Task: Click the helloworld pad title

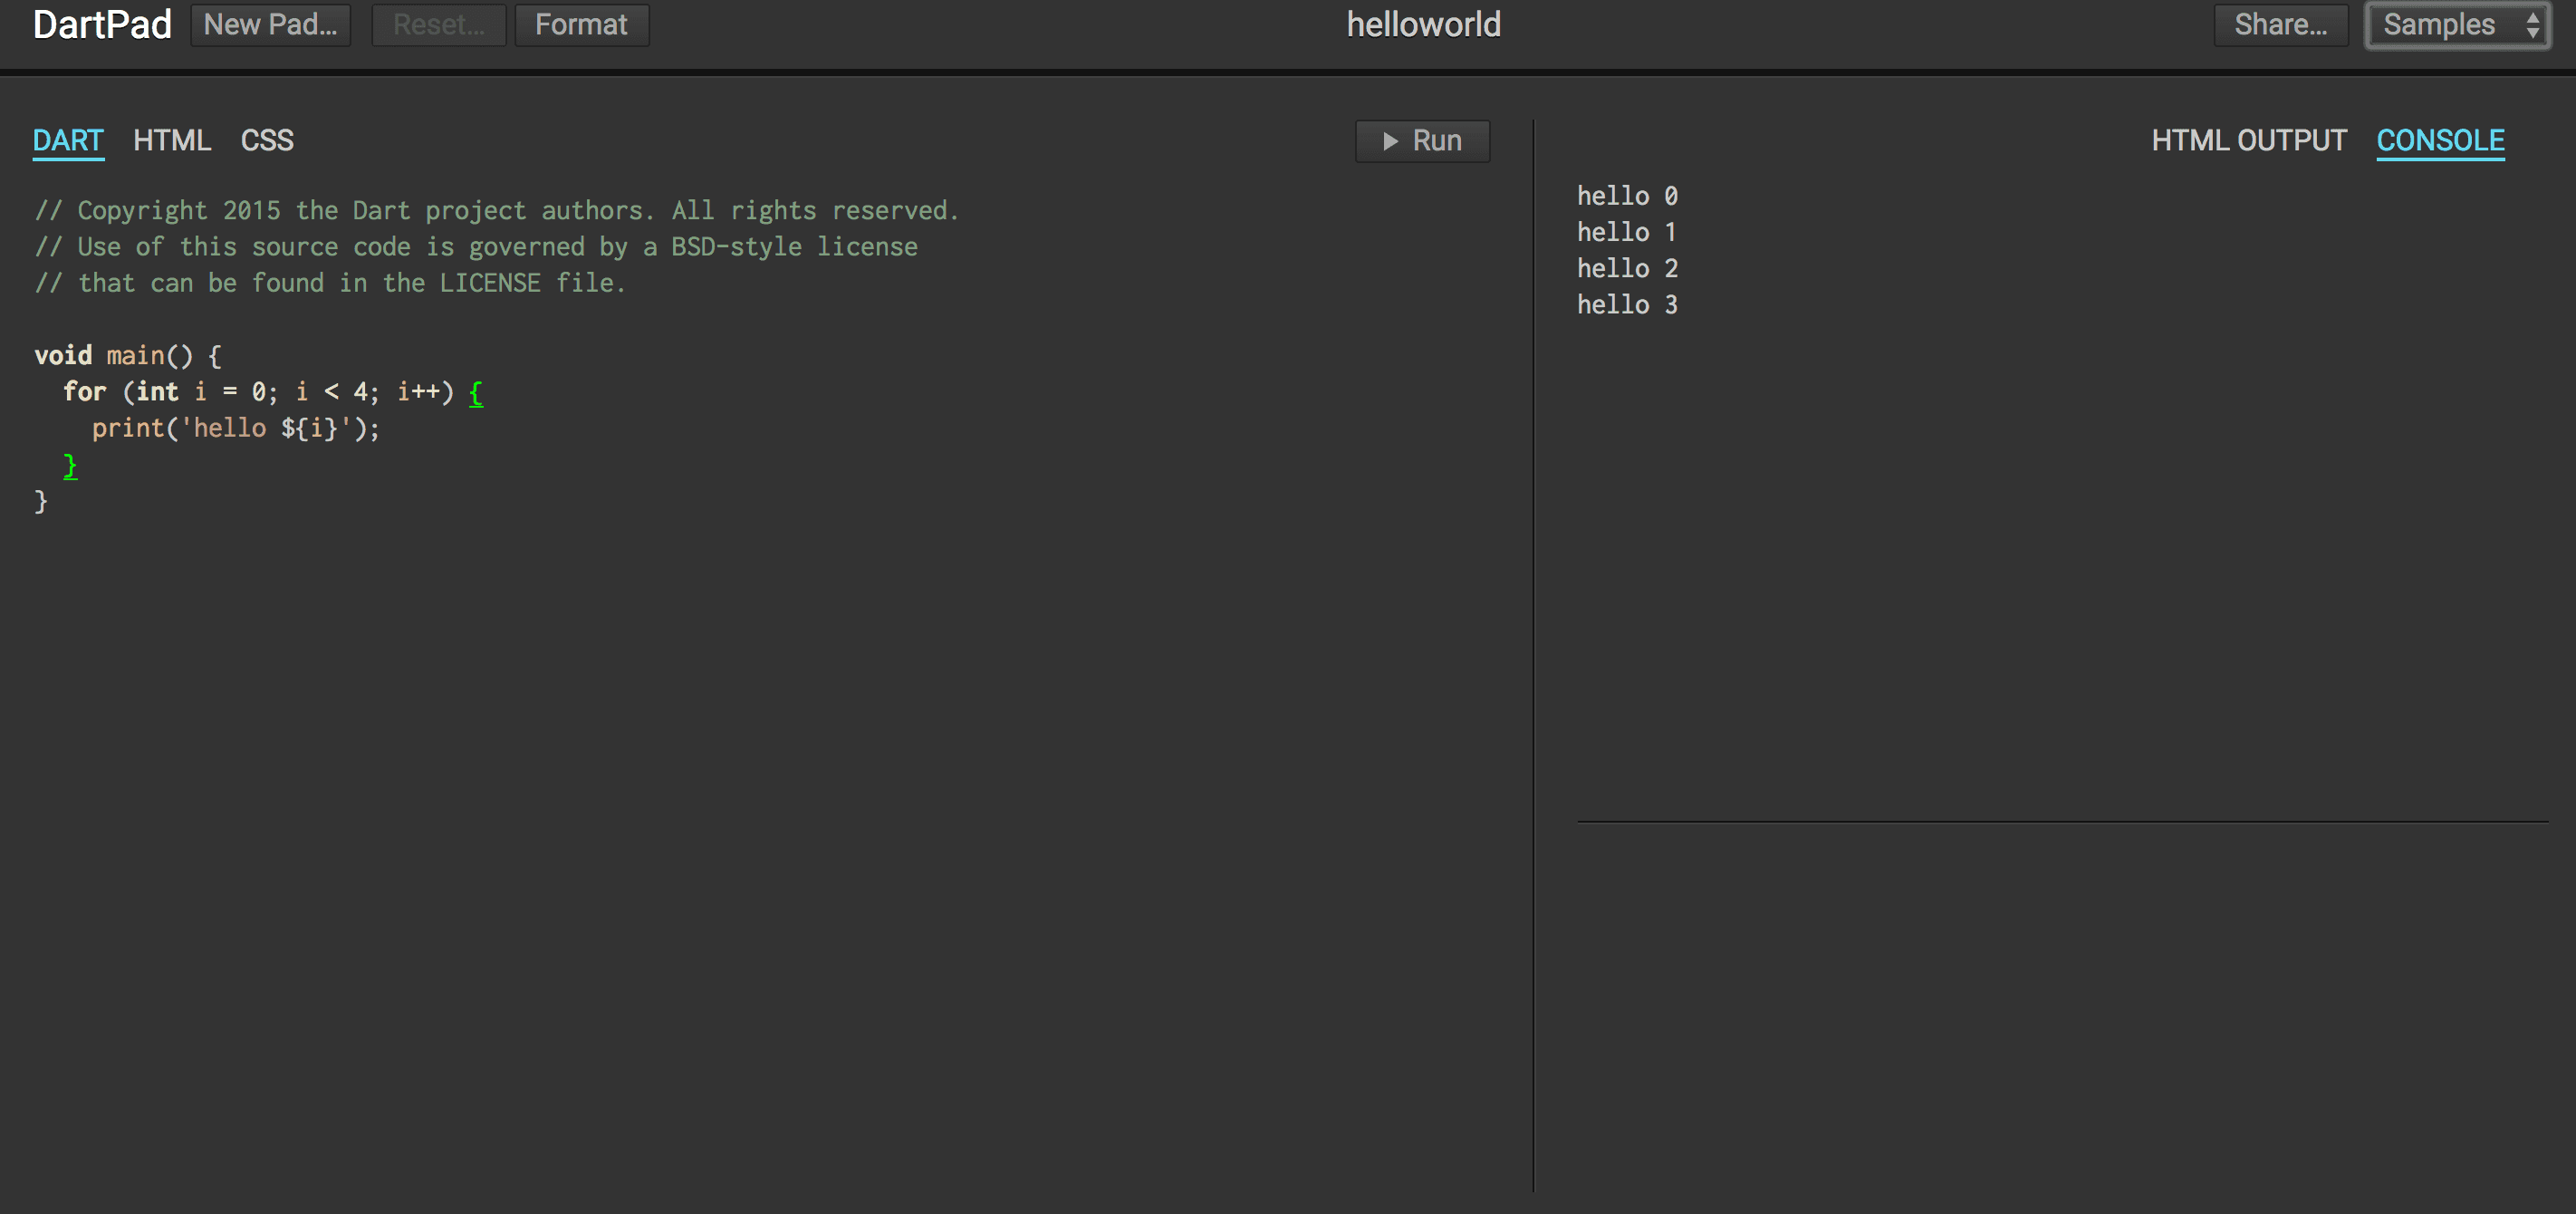Action: coord(1423,25)
